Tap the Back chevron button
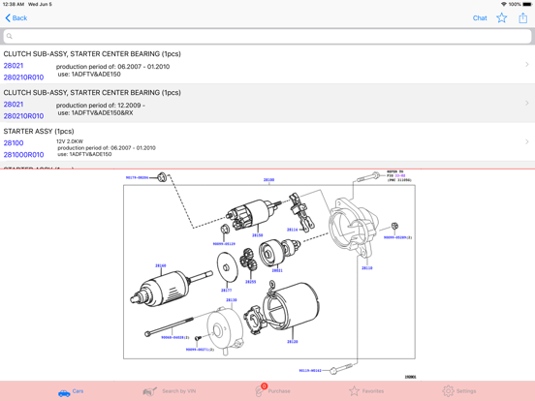This screenshot has height=401, width=535. [x=16, y=18]
